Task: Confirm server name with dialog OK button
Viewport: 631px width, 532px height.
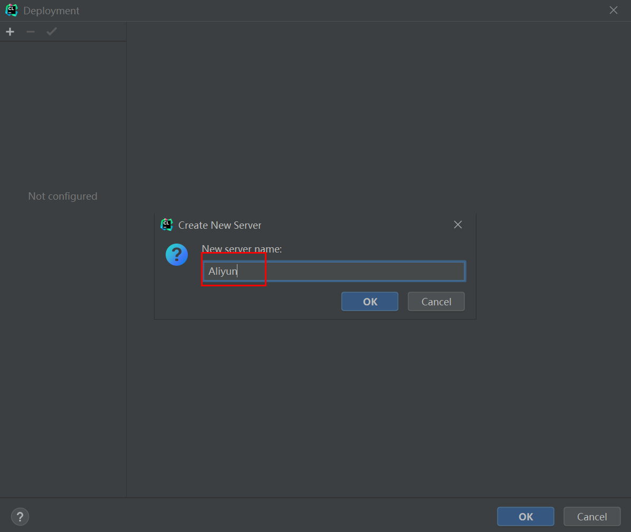Action: pyautogui.click(x=370, y=302)
